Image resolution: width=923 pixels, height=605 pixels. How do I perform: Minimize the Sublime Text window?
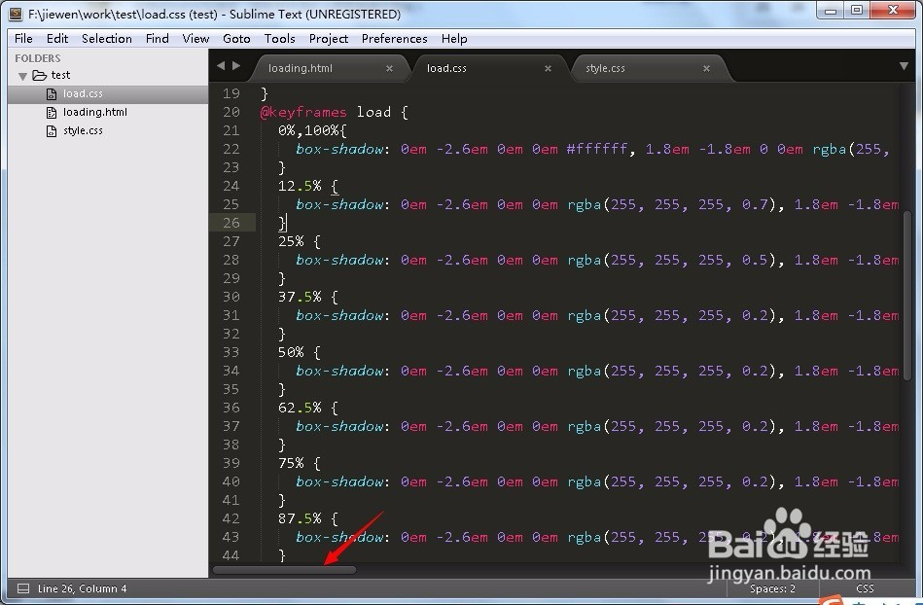click(830, 11)
